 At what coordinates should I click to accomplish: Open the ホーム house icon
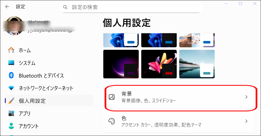pos(11,50)
